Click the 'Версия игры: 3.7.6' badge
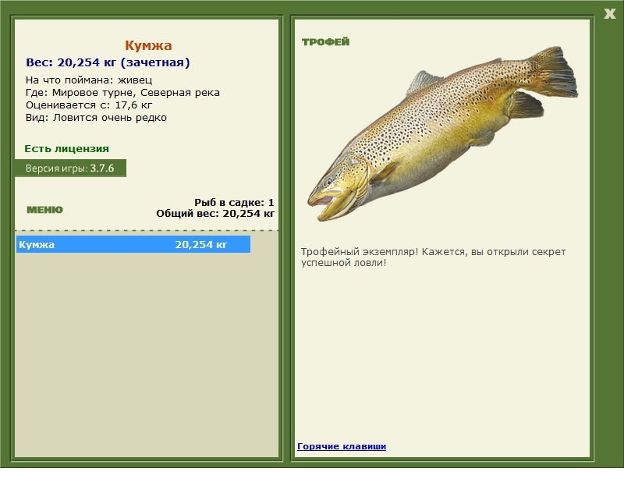 tap(70, 168)
